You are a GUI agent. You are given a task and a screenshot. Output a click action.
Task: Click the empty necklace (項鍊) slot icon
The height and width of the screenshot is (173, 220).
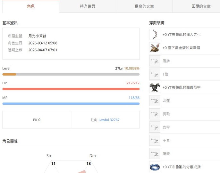(x=155, y=153)
